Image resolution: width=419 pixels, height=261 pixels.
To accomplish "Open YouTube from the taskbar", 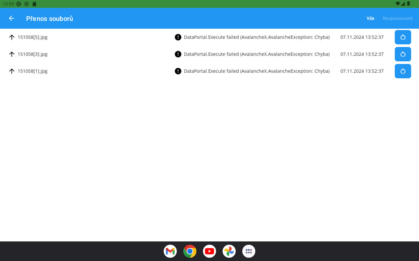I will tap(209, 251).
